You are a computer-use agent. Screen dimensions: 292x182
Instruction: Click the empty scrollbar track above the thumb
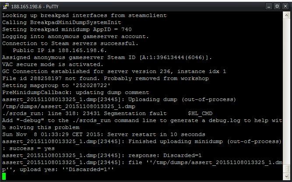tap(286, 91)
